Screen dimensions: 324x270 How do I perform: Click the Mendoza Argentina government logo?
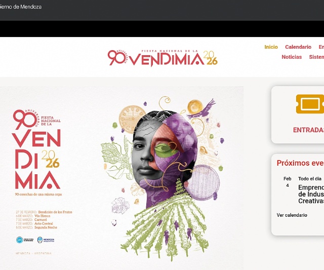click(x=46, y=240)
